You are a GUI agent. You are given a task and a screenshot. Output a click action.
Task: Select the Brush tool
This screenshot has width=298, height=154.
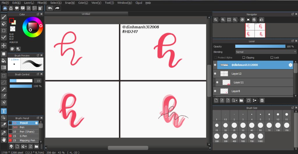(4, 17)
